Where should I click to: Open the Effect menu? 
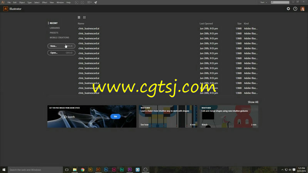pyautogui.click(x=45, y=2)
